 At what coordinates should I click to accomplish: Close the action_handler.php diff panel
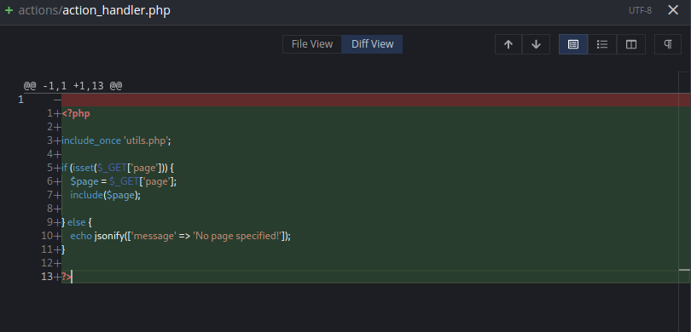click(673, 10)
